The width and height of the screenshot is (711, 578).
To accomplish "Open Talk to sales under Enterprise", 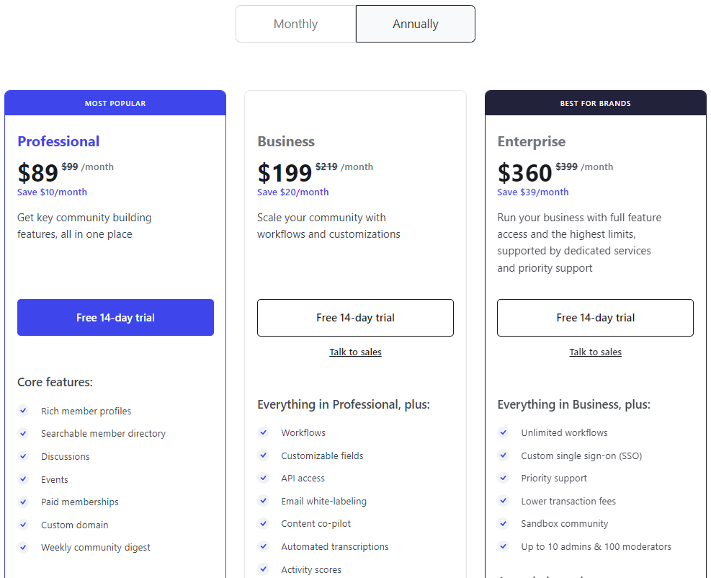I will (595, 352).
